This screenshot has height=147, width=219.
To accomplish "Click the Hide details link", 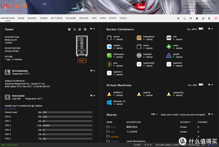I will coord(11,109).
